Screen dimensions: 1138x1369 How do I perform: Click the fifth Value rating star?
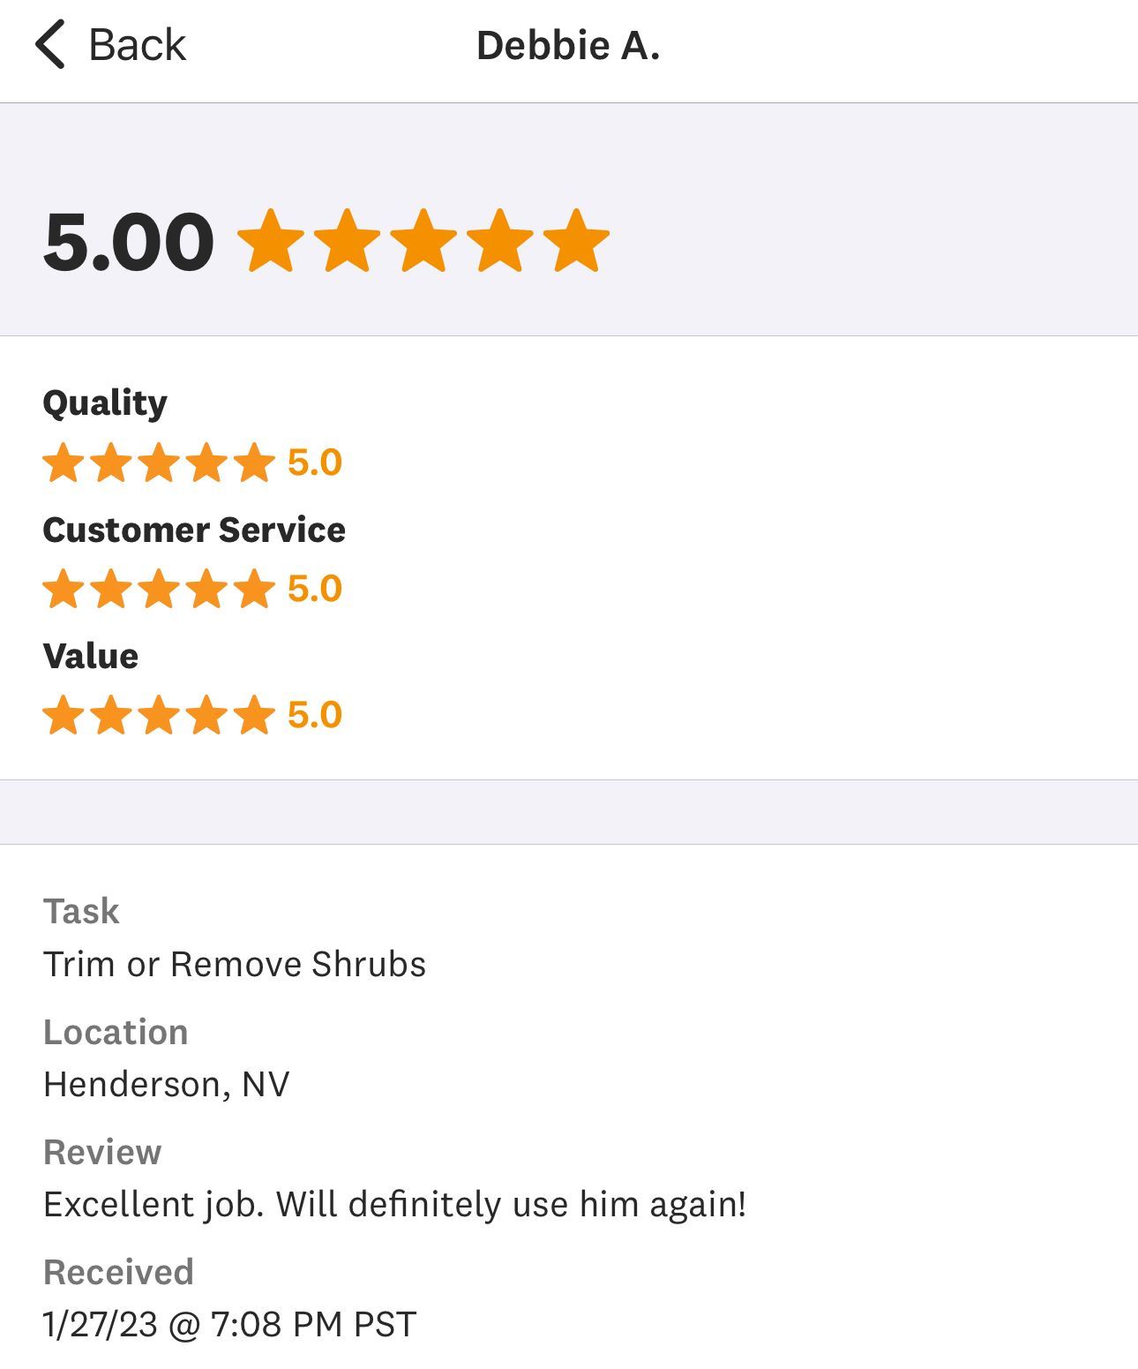click(255, 715)
